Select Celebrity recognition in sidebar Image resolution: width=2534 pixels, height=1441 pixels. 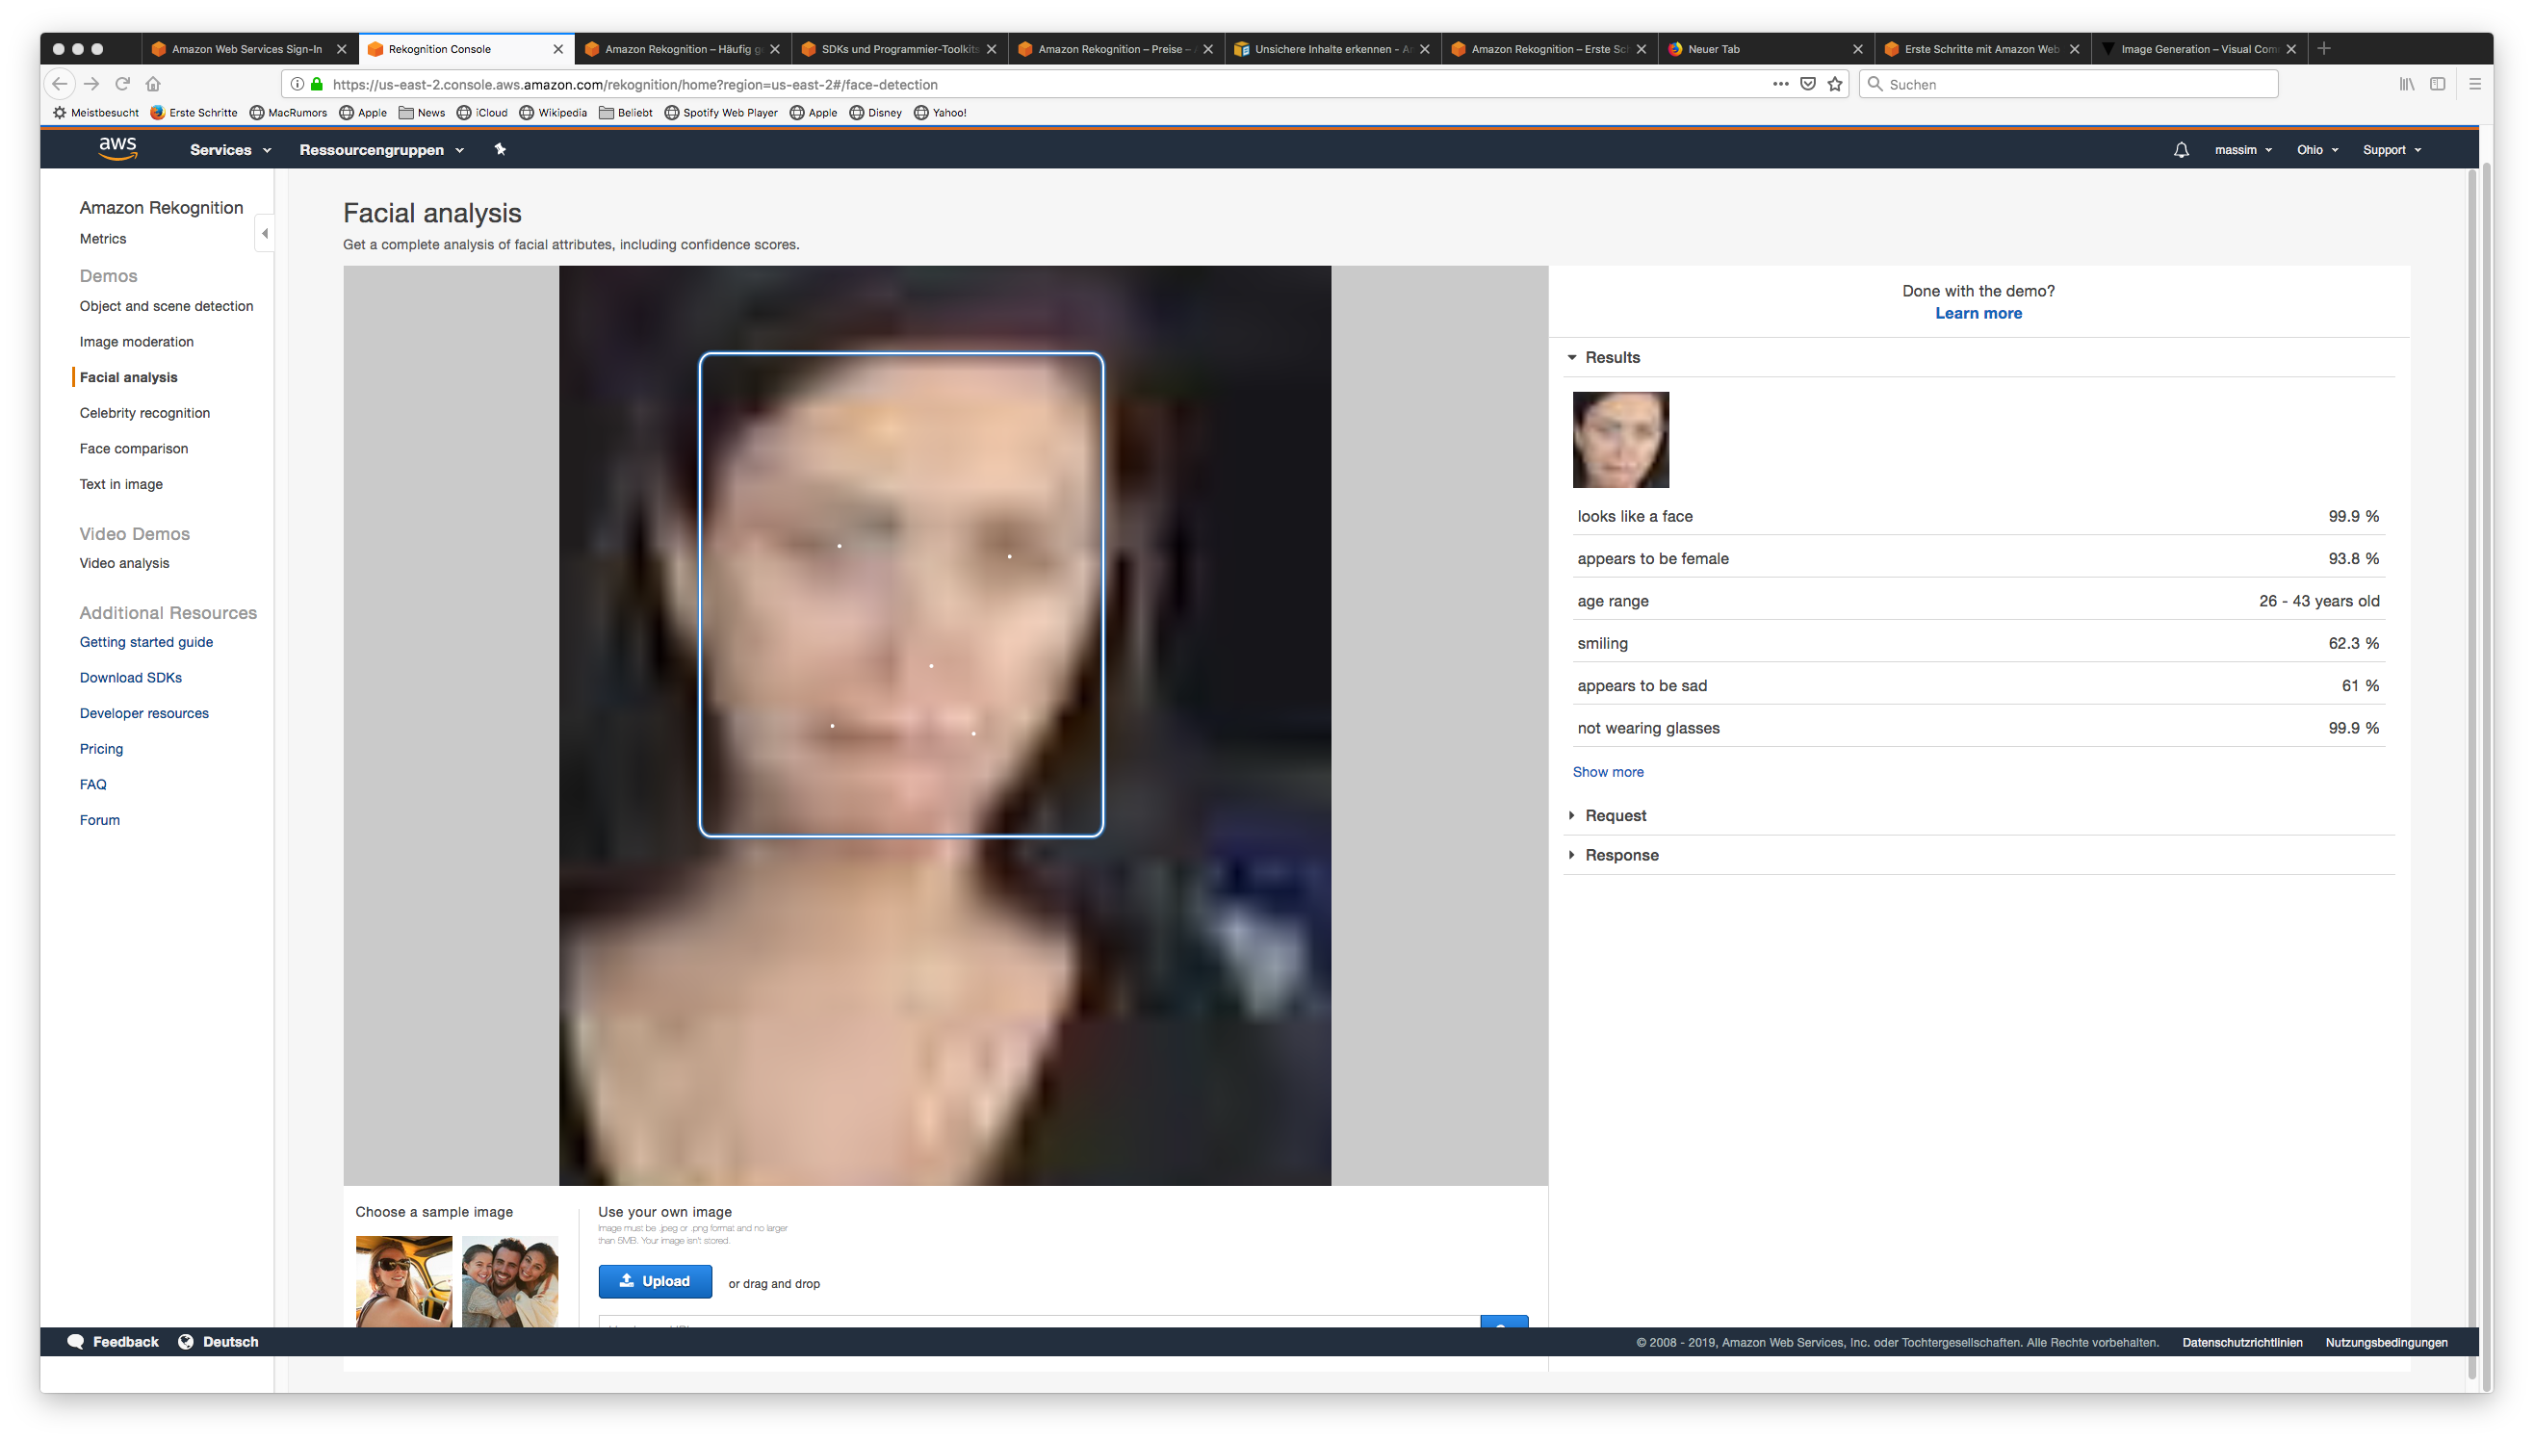click(144, 413)
